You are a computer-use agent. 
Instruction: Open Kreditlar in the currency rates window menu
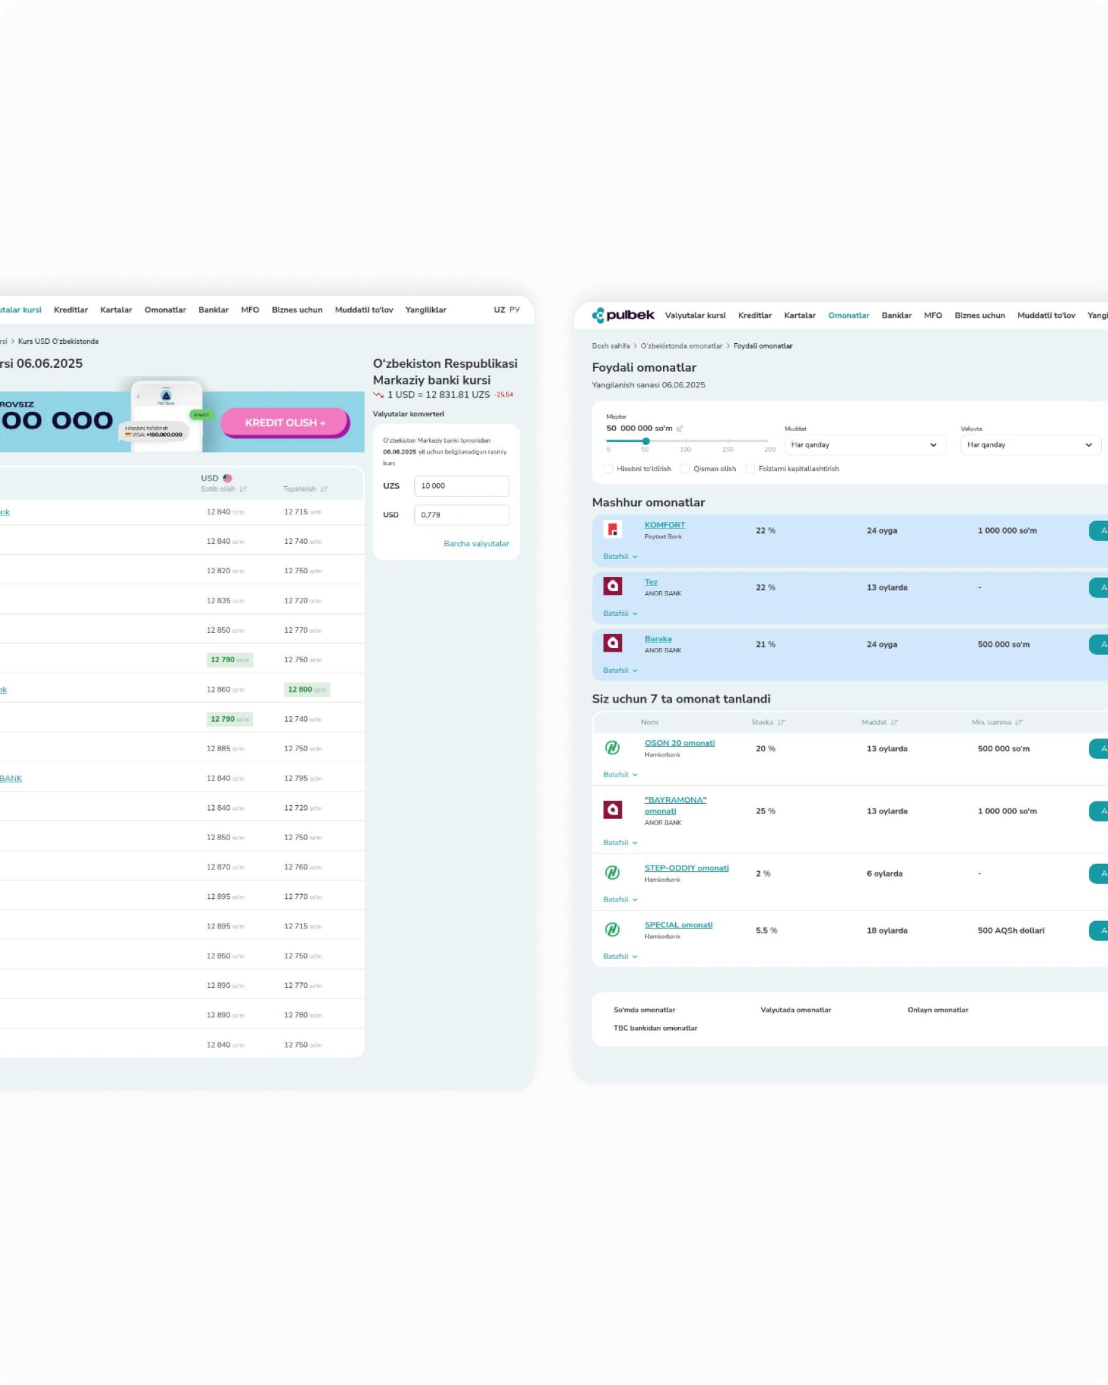point(70,310)
